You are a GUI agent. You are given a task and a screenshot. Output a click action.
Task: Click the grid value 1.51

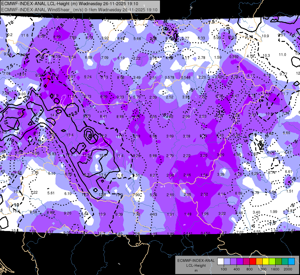coord(290,191)
